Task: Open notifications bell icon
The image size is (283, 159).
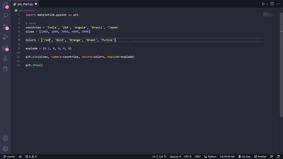Action: (x=278, y=157)
